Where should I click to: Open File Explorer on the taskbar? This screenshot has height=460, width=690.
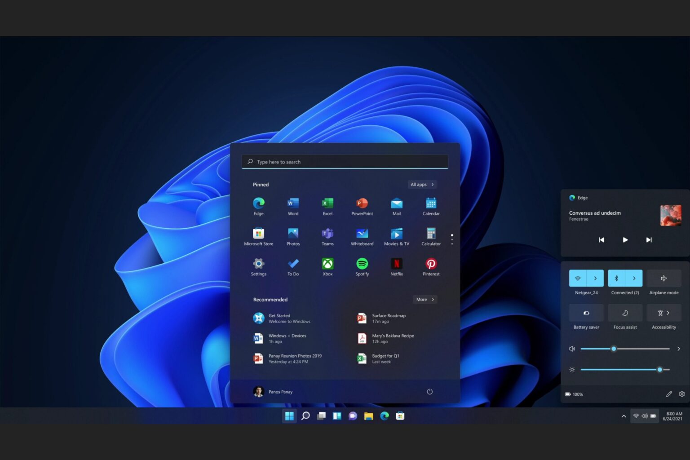coord(369,416)
